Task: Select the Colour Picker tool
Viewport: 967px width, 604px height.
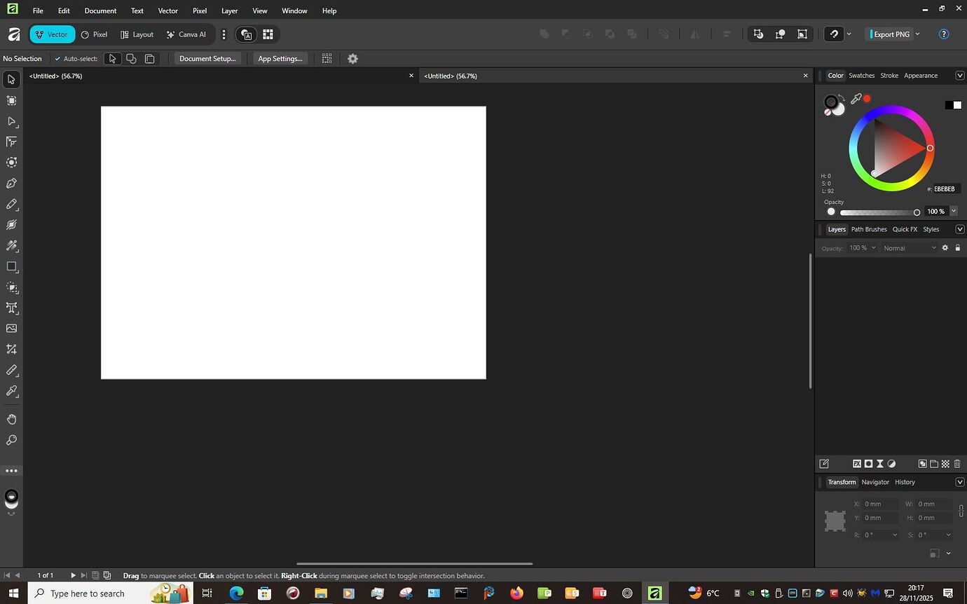Action: tap(11, 391)
